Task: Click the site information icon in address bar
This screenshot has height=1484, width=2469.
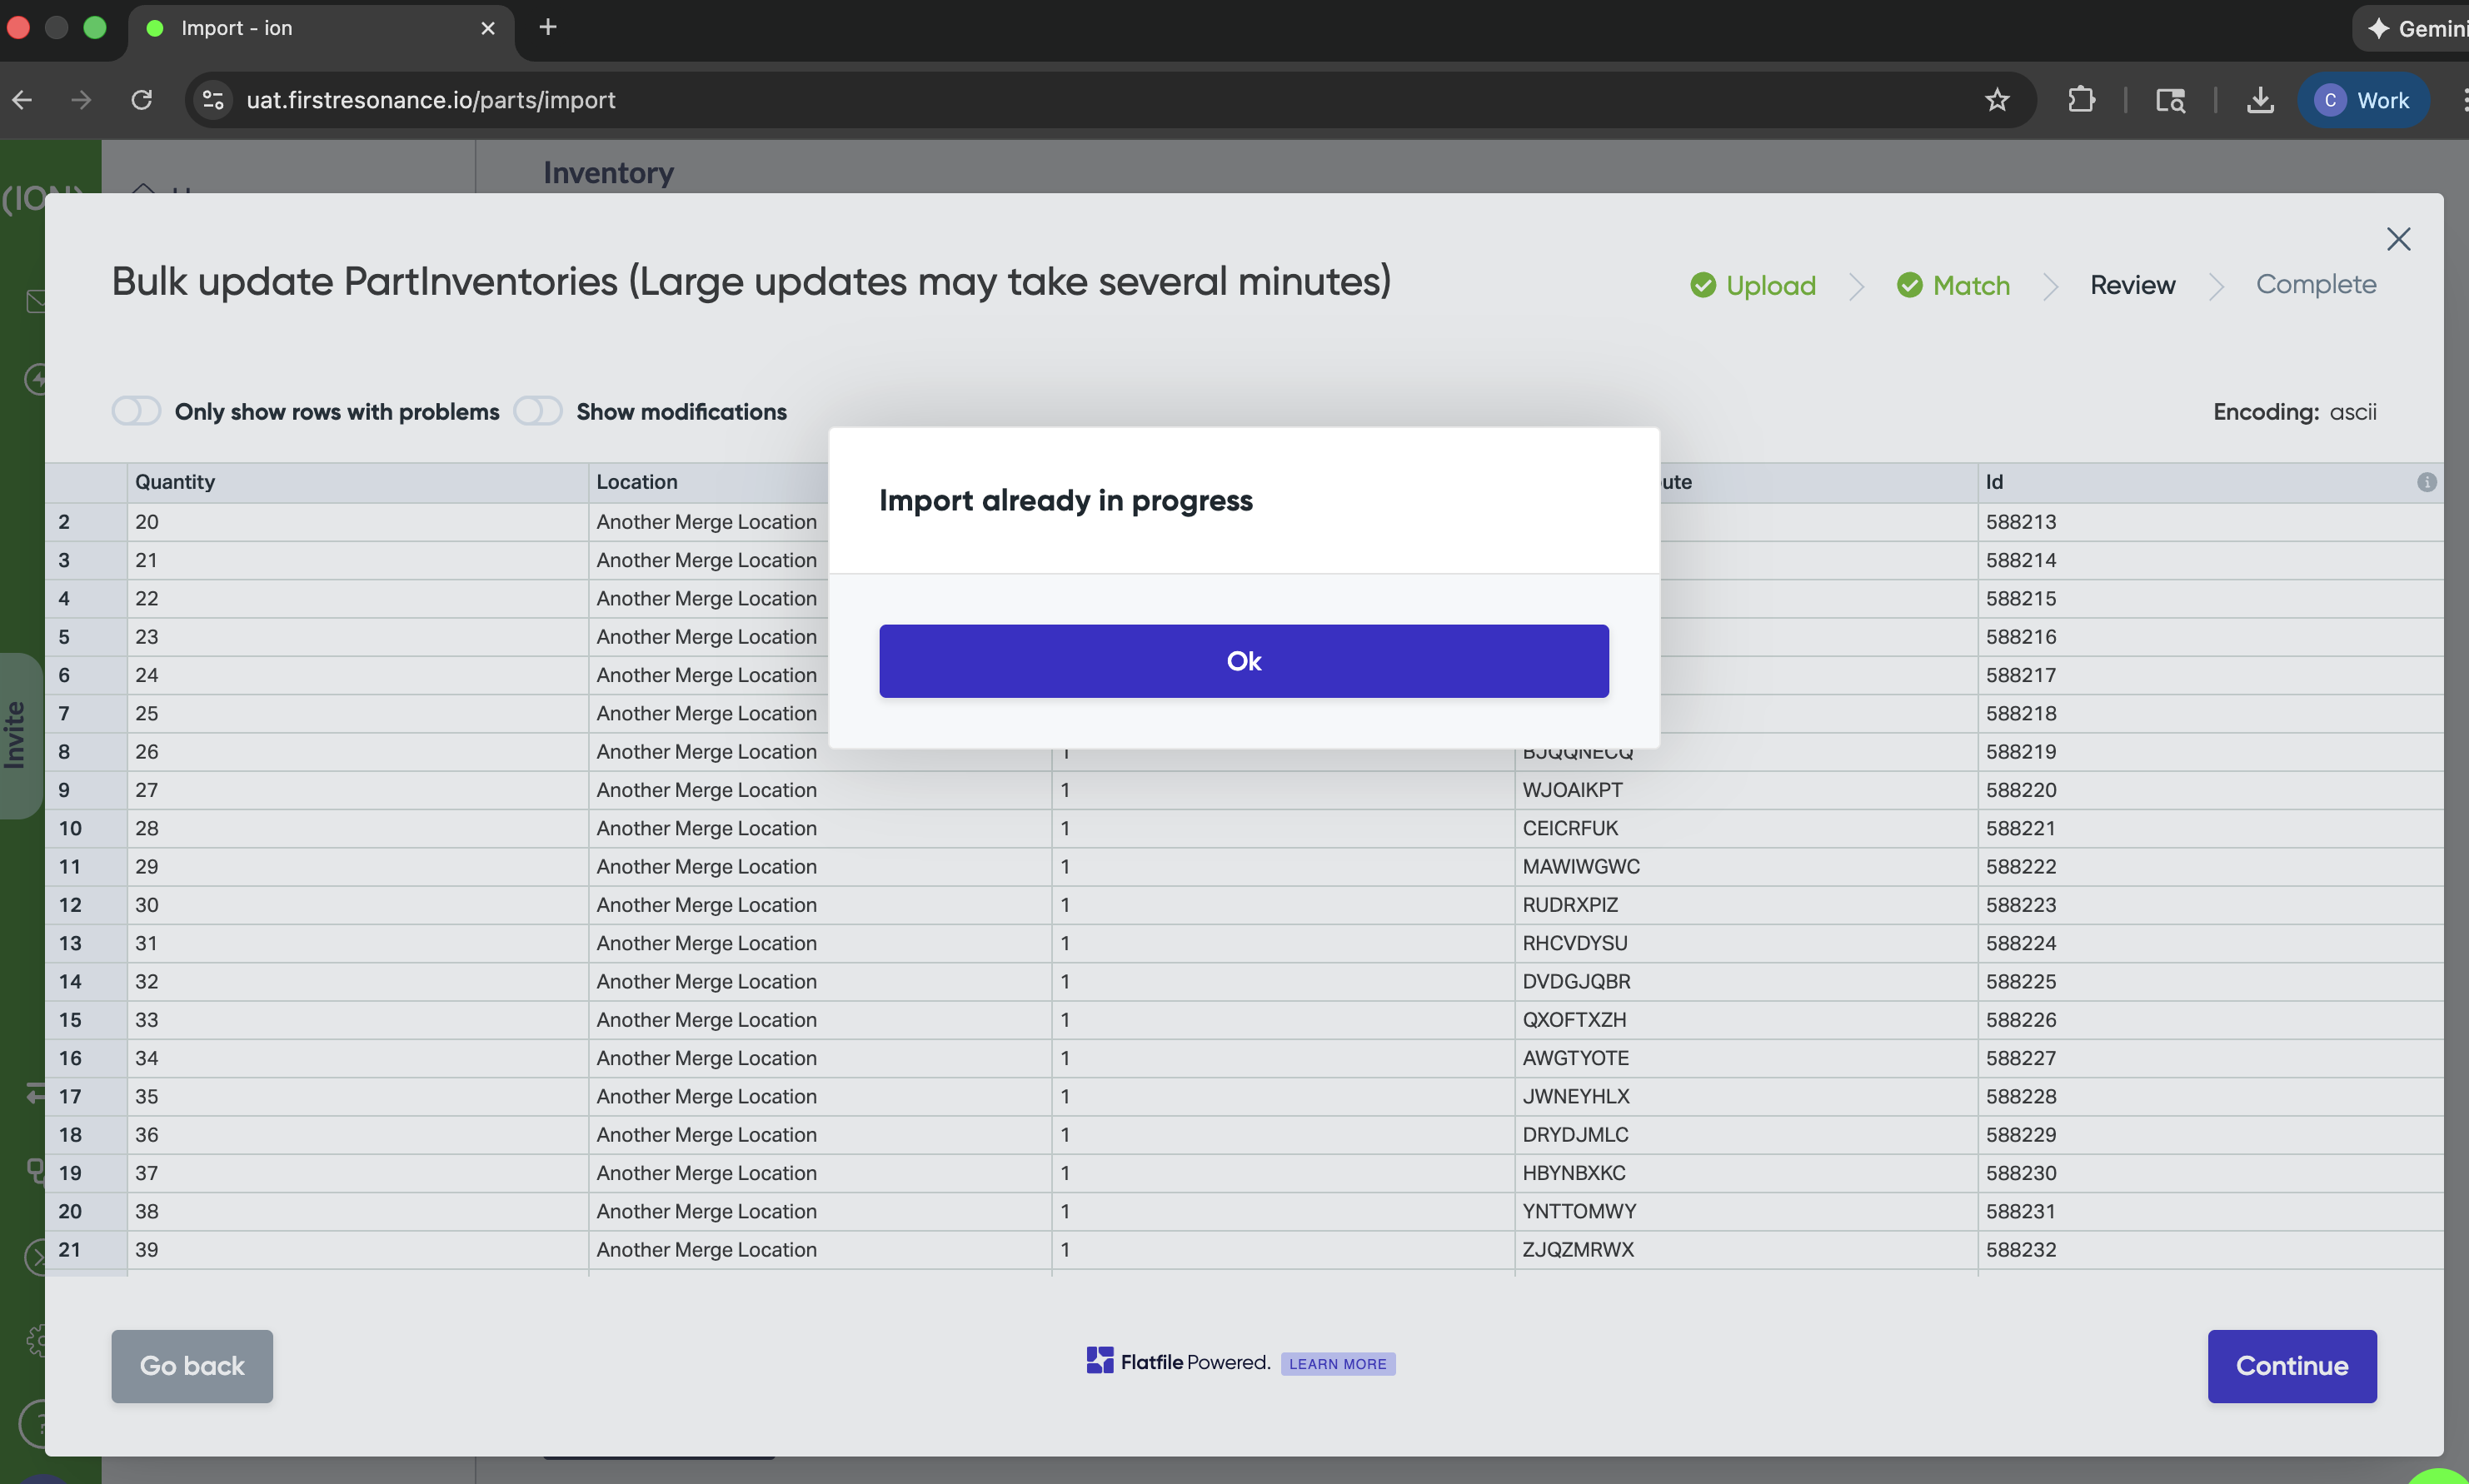Action: [213, 100]
